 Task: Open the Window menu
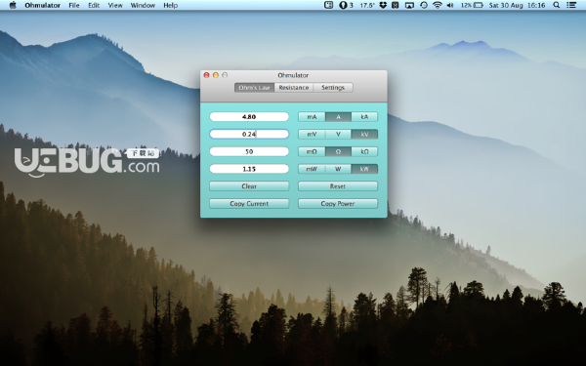(143, 5)
